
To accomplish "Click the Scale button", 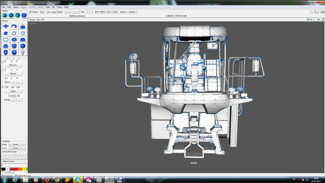I will click(13, 91).
